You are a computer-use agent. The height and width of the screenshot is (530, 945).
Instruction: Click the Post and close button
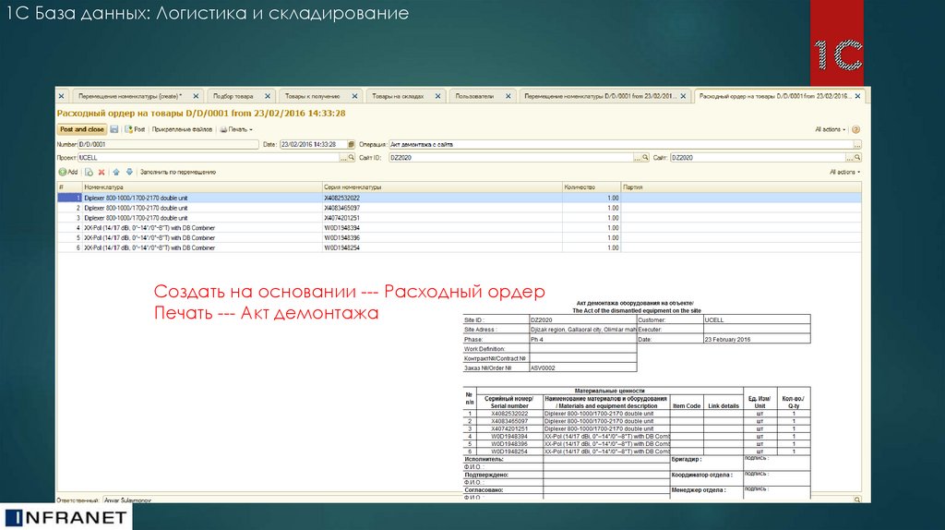coord(82,129)
